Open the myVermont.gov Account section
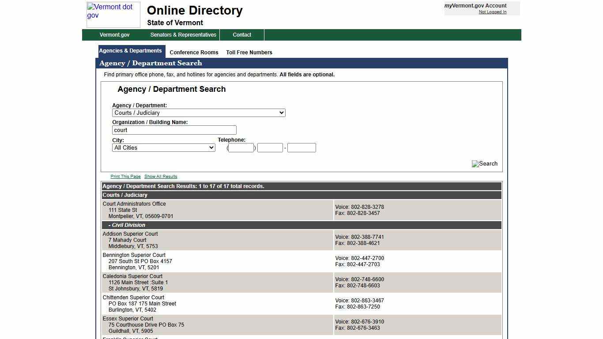The width and height of the screenshot is (603, 339). [475, 6]
